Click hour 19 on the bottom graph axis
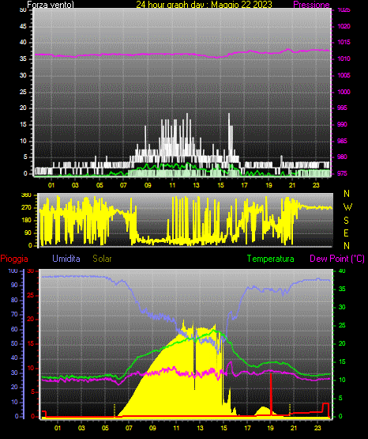The width and height of the screenshot is (368, 439). click(270, 428)
